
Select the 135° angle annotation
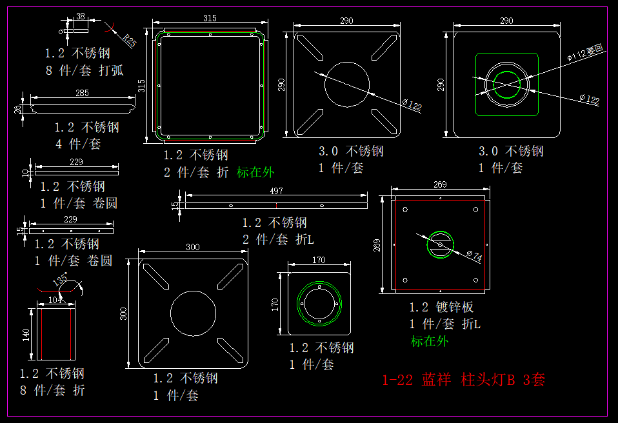pos(61,281)
